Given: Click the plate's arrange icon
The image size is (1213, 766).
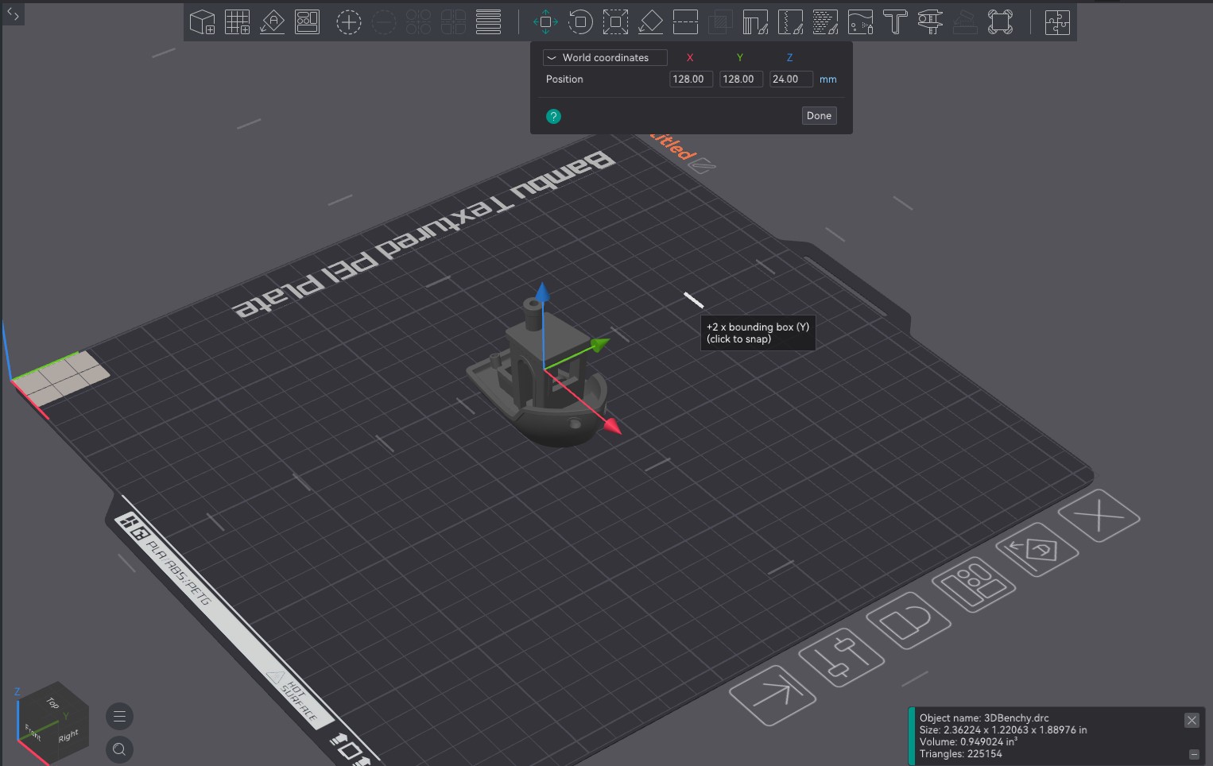Looking at the screenshot, I should click(x=974, y=584).
